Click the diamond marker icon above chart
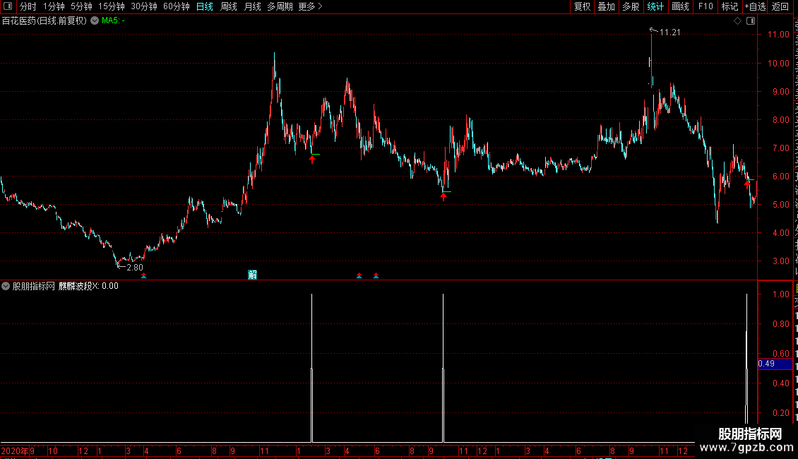The height and width of the screenshot is (459, 798). click(x=737, y=21)
